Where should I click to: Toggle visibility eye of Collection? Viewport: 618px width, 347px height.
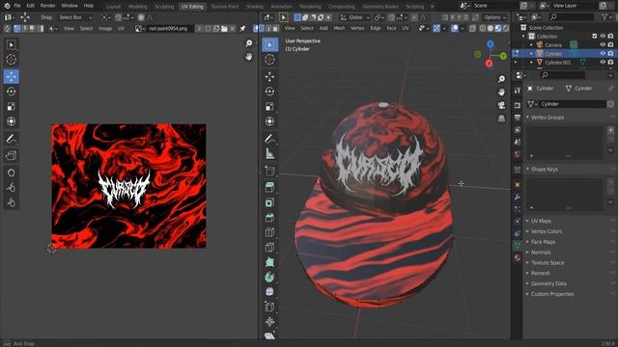603,37
